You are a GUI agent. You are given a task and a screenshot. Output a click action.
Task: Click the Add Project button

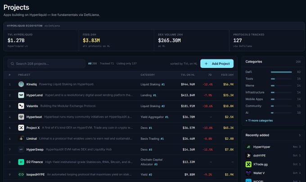[217, 63]
